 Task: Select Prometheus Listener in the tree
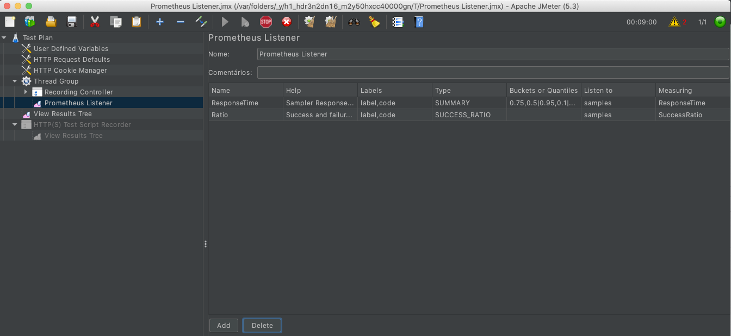(78, 103)
